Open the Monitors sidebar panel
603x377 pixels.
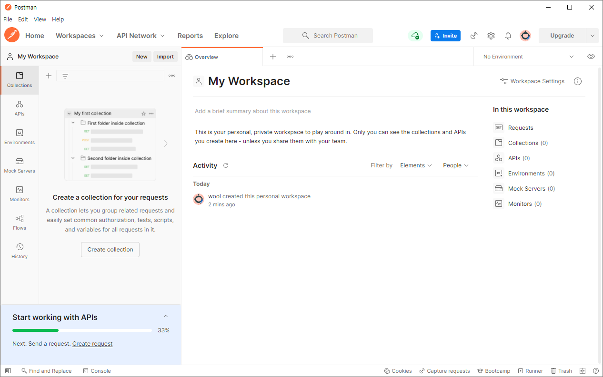20,194
